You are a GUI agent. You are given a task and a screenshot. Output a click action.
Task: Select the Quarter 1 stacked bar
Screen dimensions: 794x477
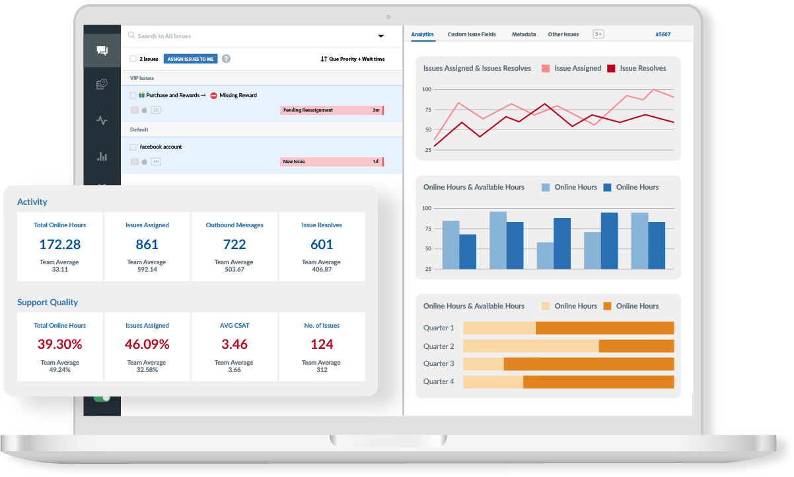point(568,328)
